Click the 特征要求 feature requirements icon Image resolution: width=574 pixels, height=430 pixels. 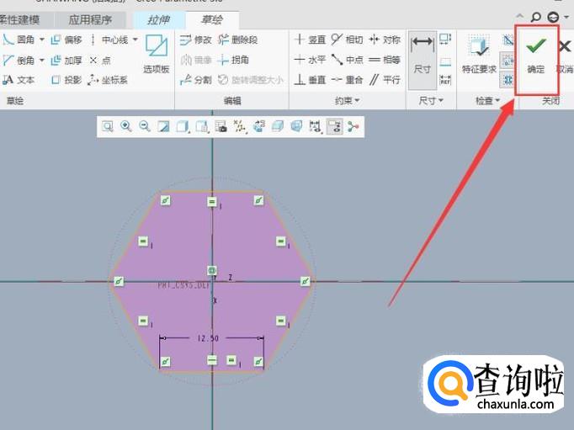pyautogui.click(x=479, y=56)
